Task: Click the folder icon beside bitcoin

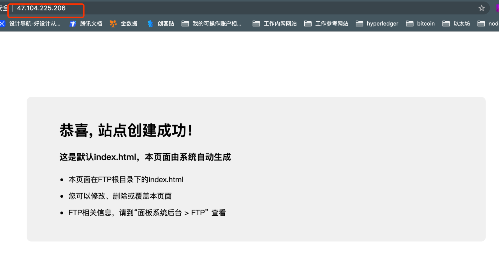Action: click(410, 24)
